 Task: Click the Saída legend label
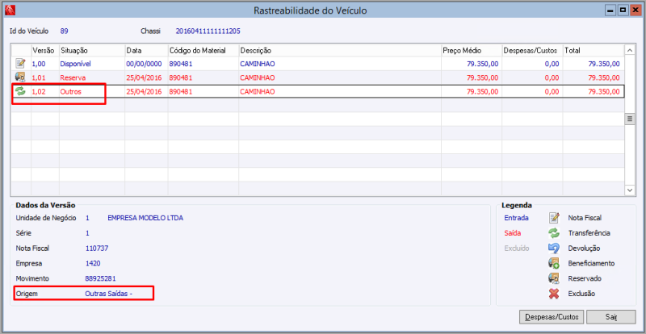(513, 233)
